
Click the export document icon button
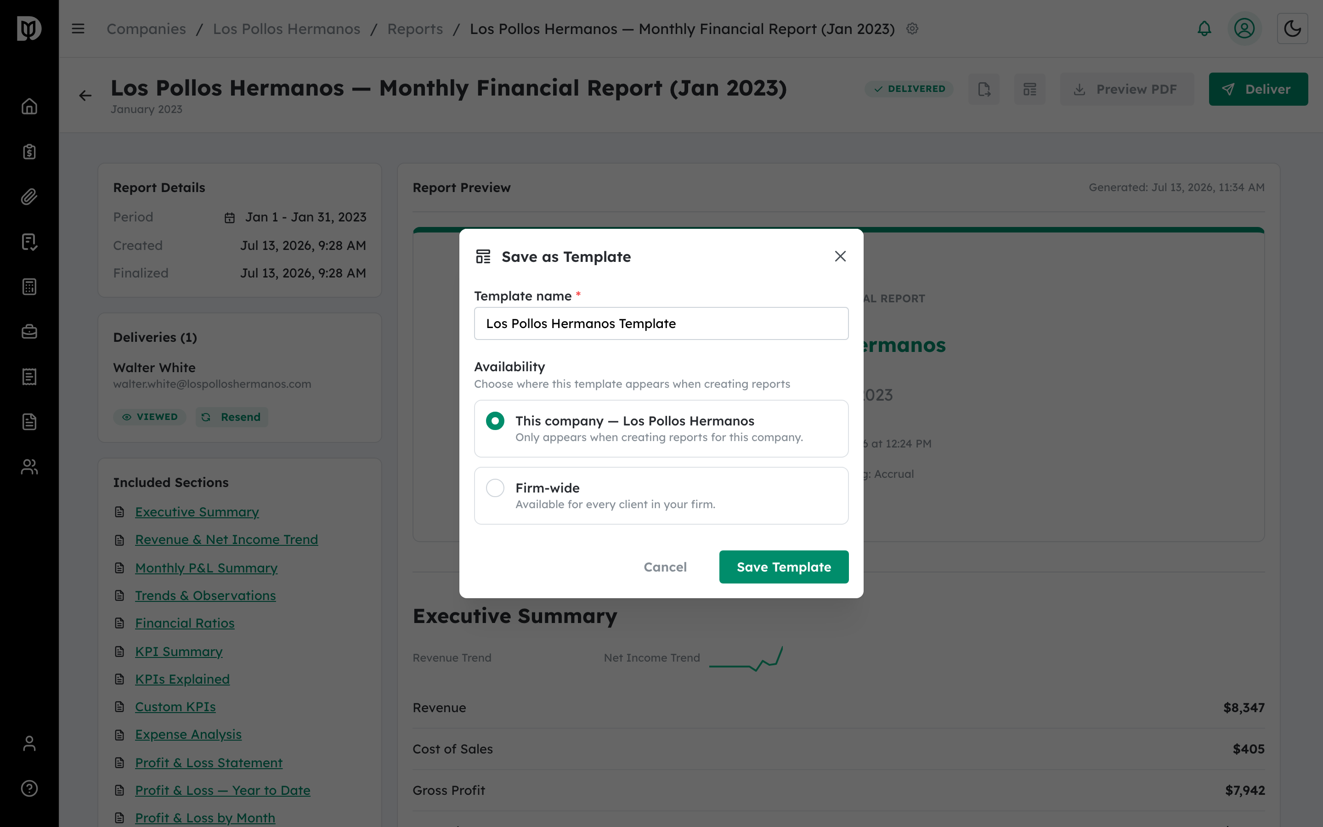pyautogui.click(x=984, y=89)
